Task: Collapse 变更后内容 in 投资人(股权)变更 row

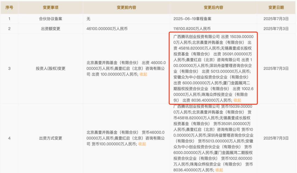Action: [x=237, y=100]
